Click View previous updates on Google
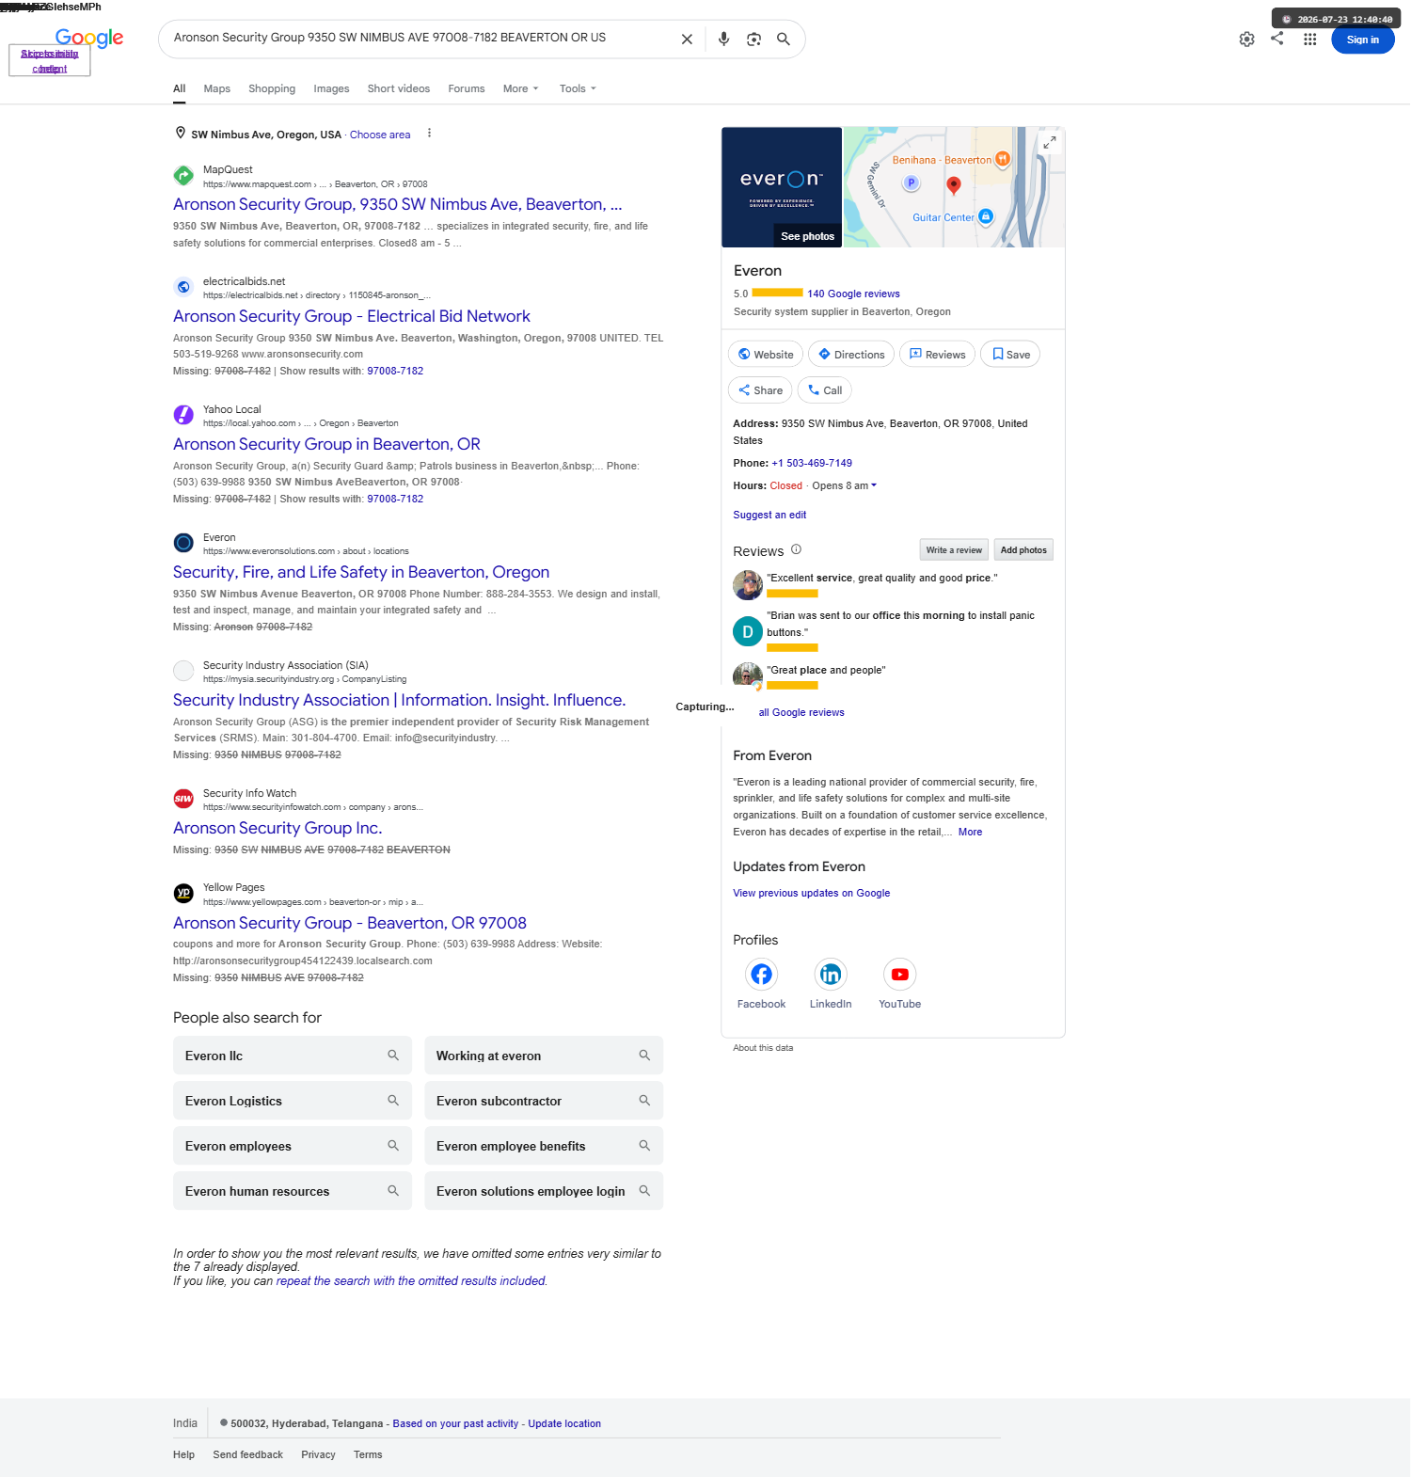The image size is (1427, 1477). coord(812,893)
